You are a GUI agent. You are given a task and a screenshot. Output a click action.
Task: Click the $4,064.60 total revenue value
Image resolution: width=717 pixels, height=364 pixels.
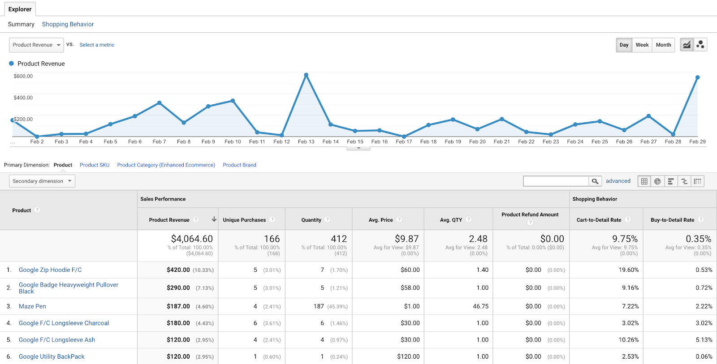192,239
